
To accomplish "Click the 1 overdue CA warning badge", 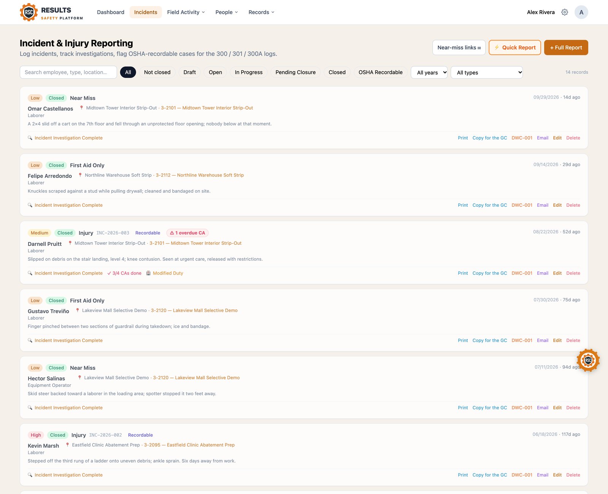I will [187, 233].
